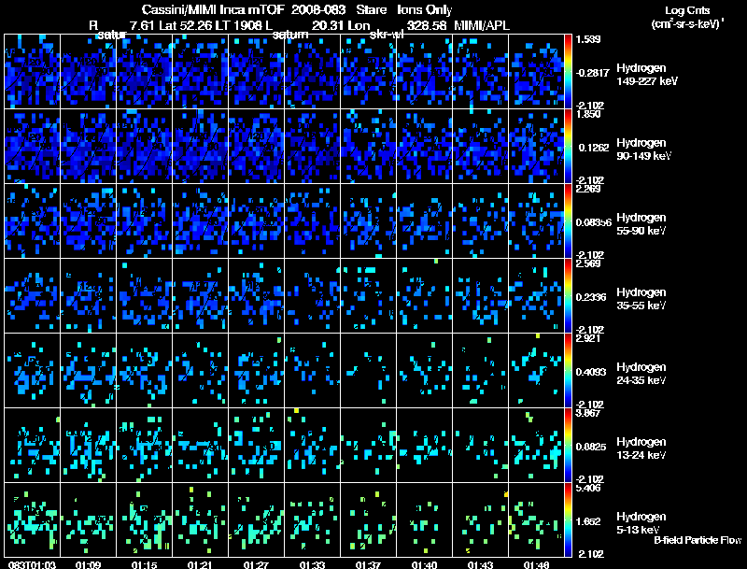The height and width of the screenshot is (569, 747).
Task: Click the 'Log Cnts' legend title
Action: coord(687,10)
